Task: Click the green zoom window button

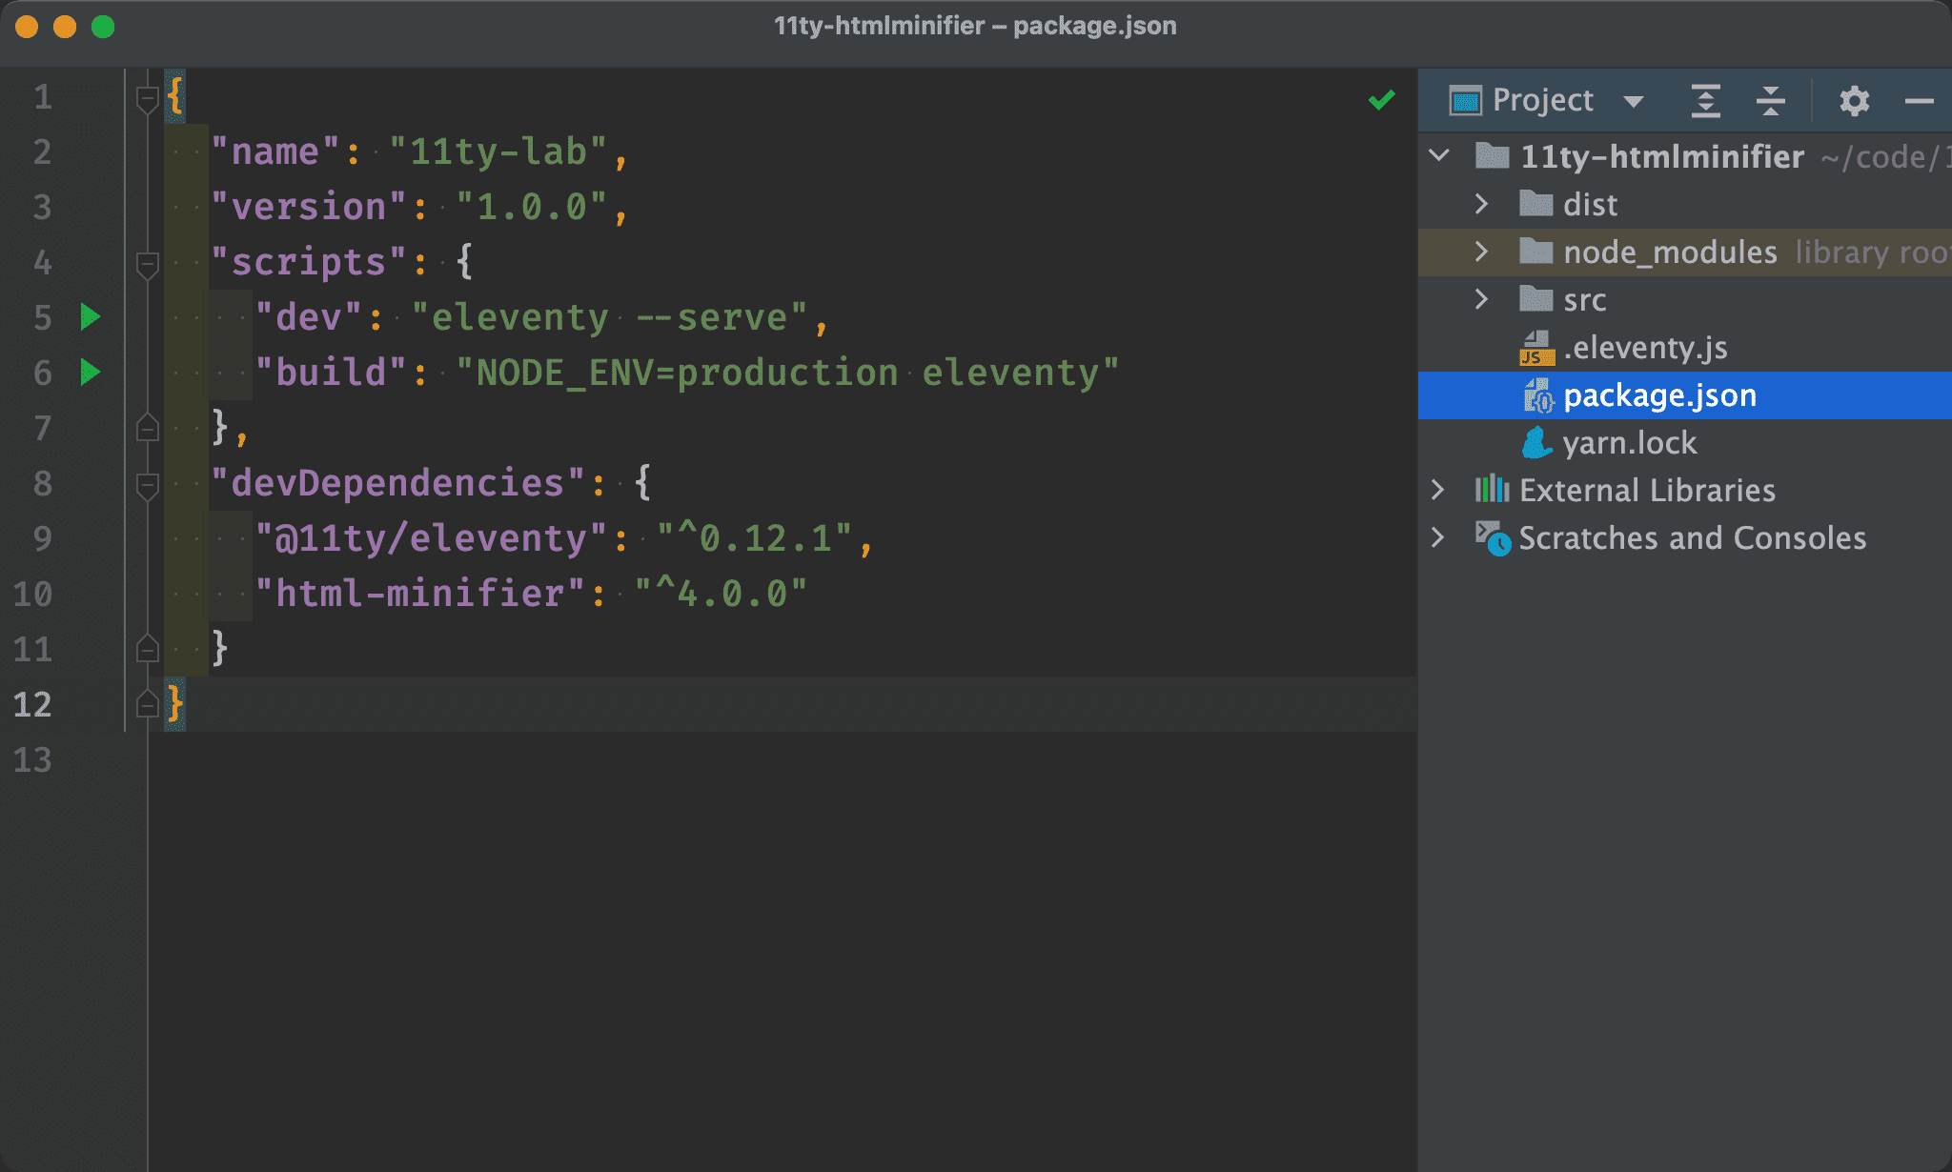Action: click(x=103, y=27)
